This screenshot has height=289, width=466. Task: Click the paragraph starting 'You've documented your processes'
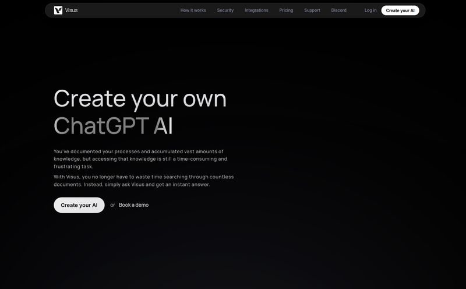coord(140,159)
